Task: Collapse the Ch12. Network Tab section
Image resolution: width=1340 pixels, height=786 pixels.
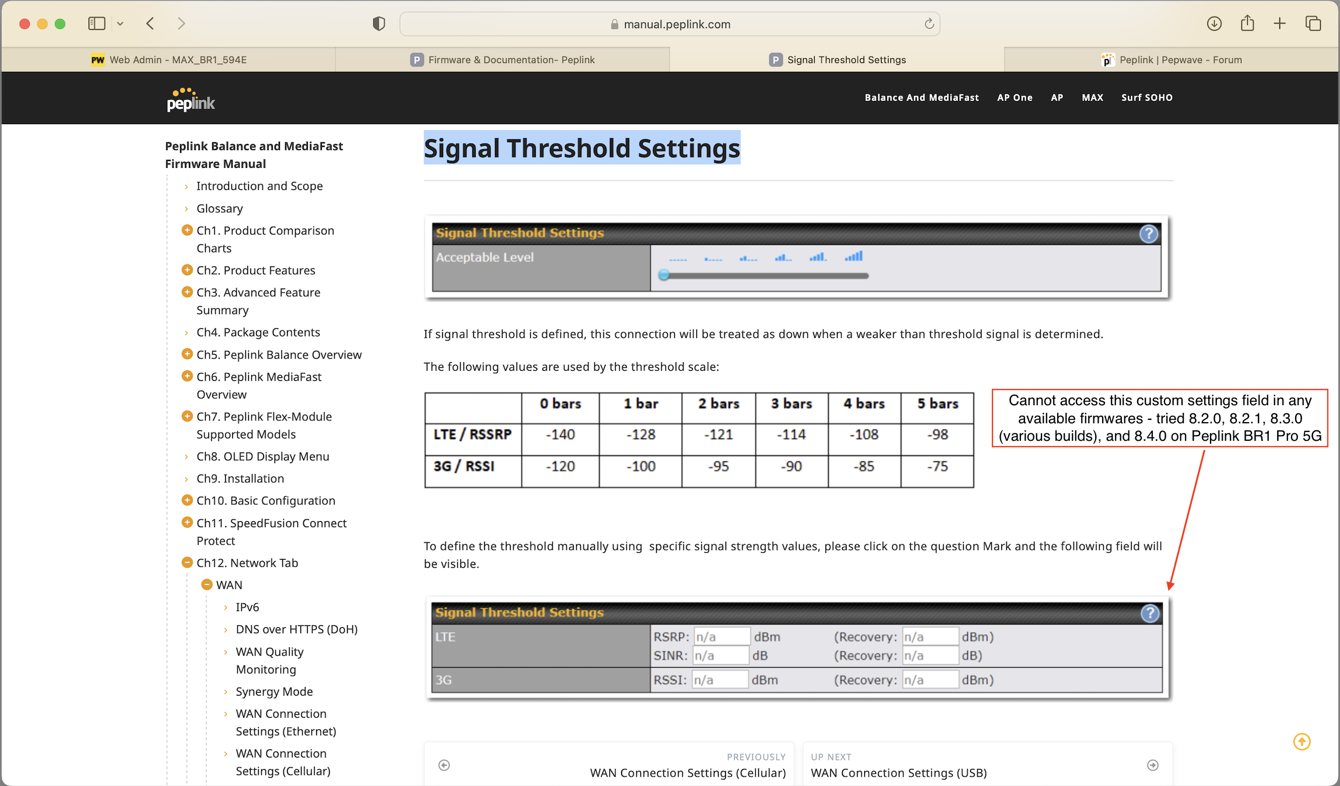Action: click(x=187, y=562)
